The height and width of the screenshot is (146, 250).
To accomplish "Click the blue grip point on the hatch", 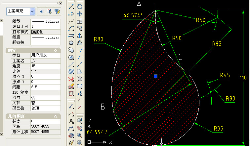I will 156,76.
